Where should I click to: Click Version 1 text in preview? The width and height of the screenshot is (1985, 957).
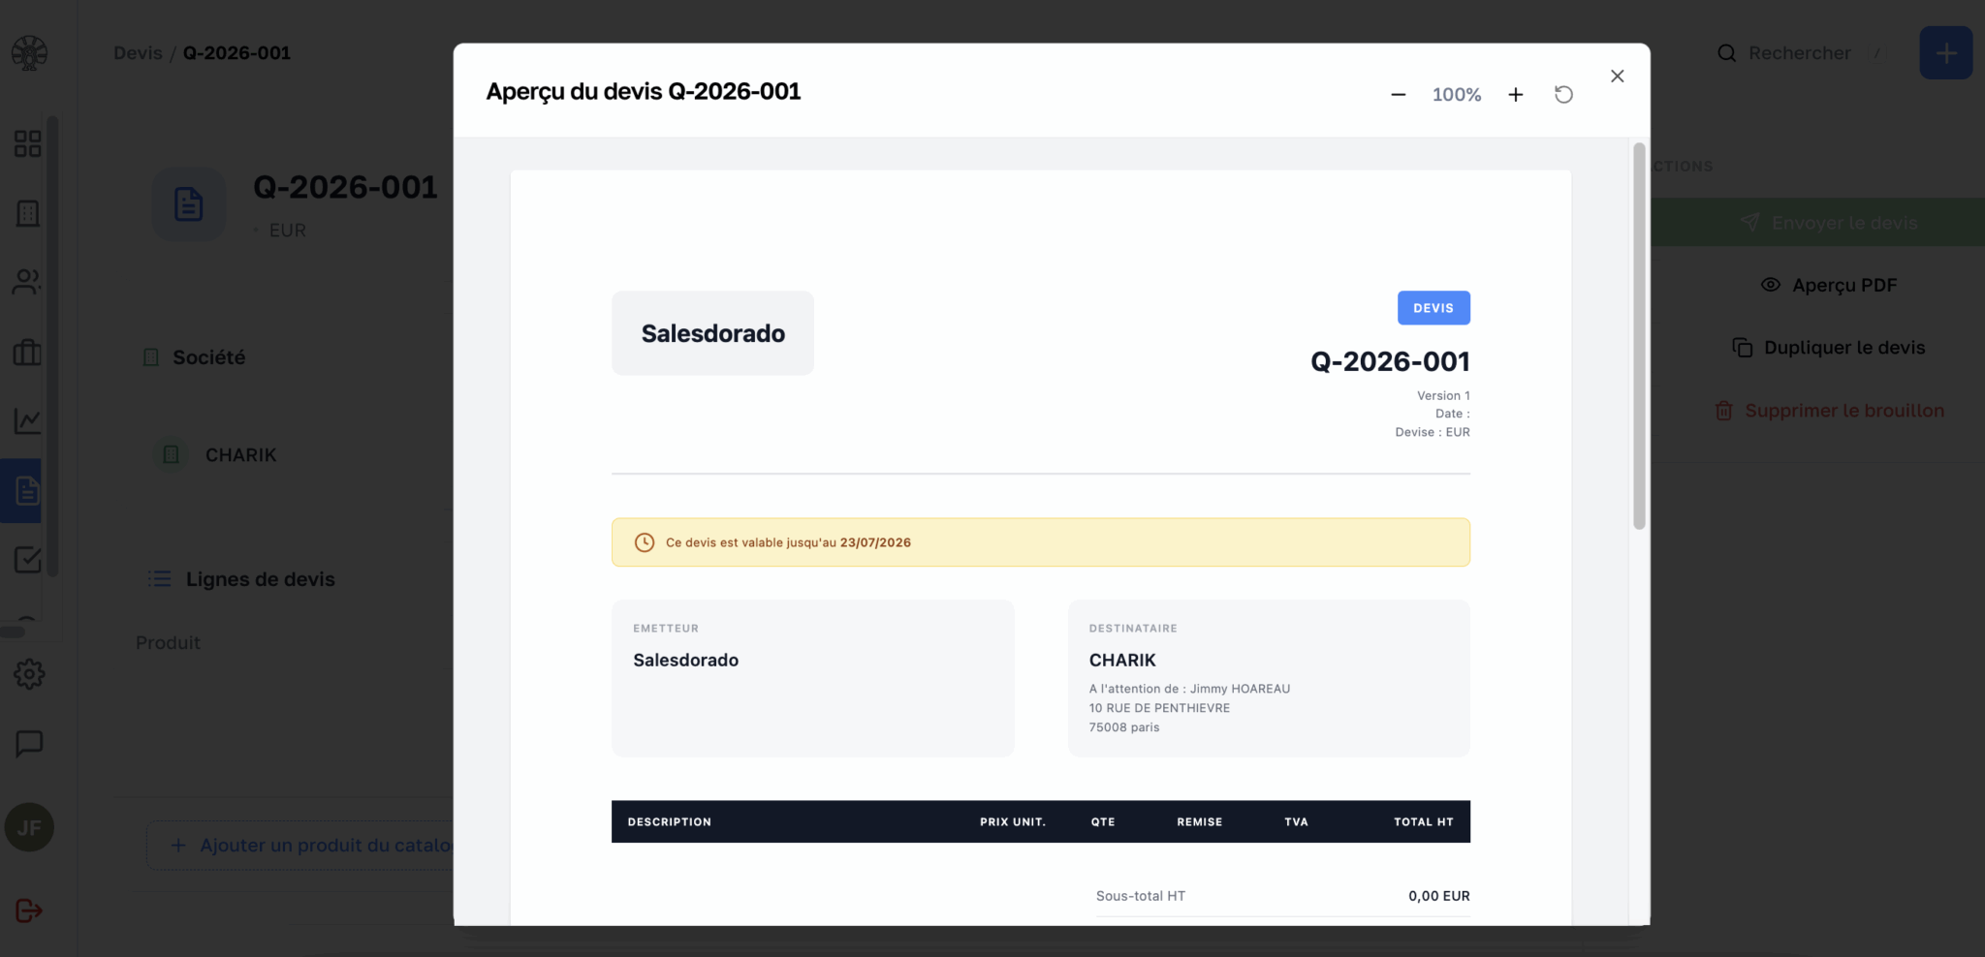tap(1443, 395)
